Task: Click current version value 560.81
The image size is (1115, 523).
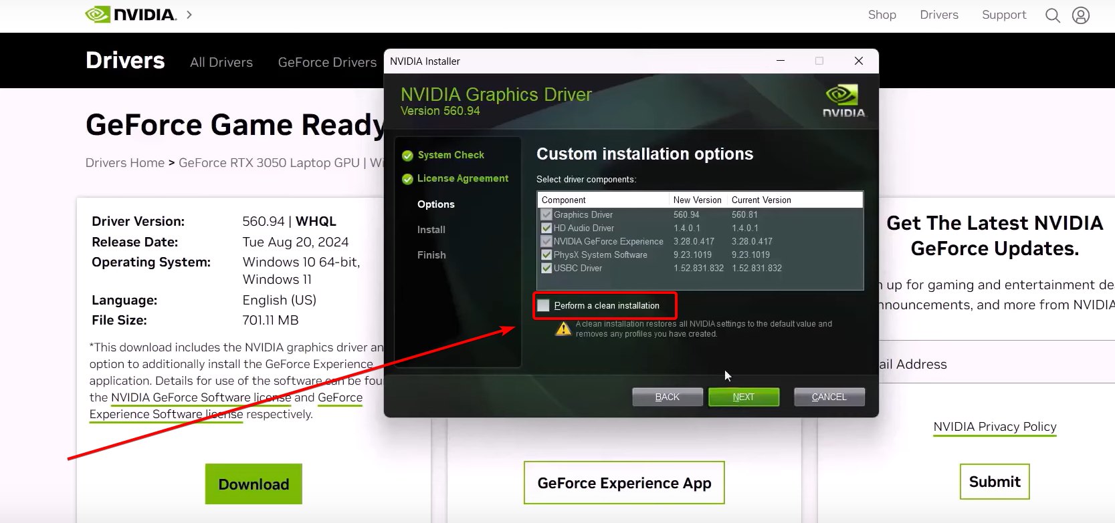Action: (x=744, y=214)
